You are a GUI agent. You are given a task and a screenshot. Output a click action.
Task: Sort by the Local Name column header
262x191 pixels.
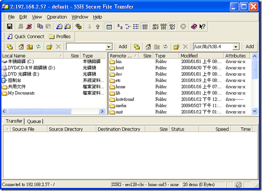33,56
